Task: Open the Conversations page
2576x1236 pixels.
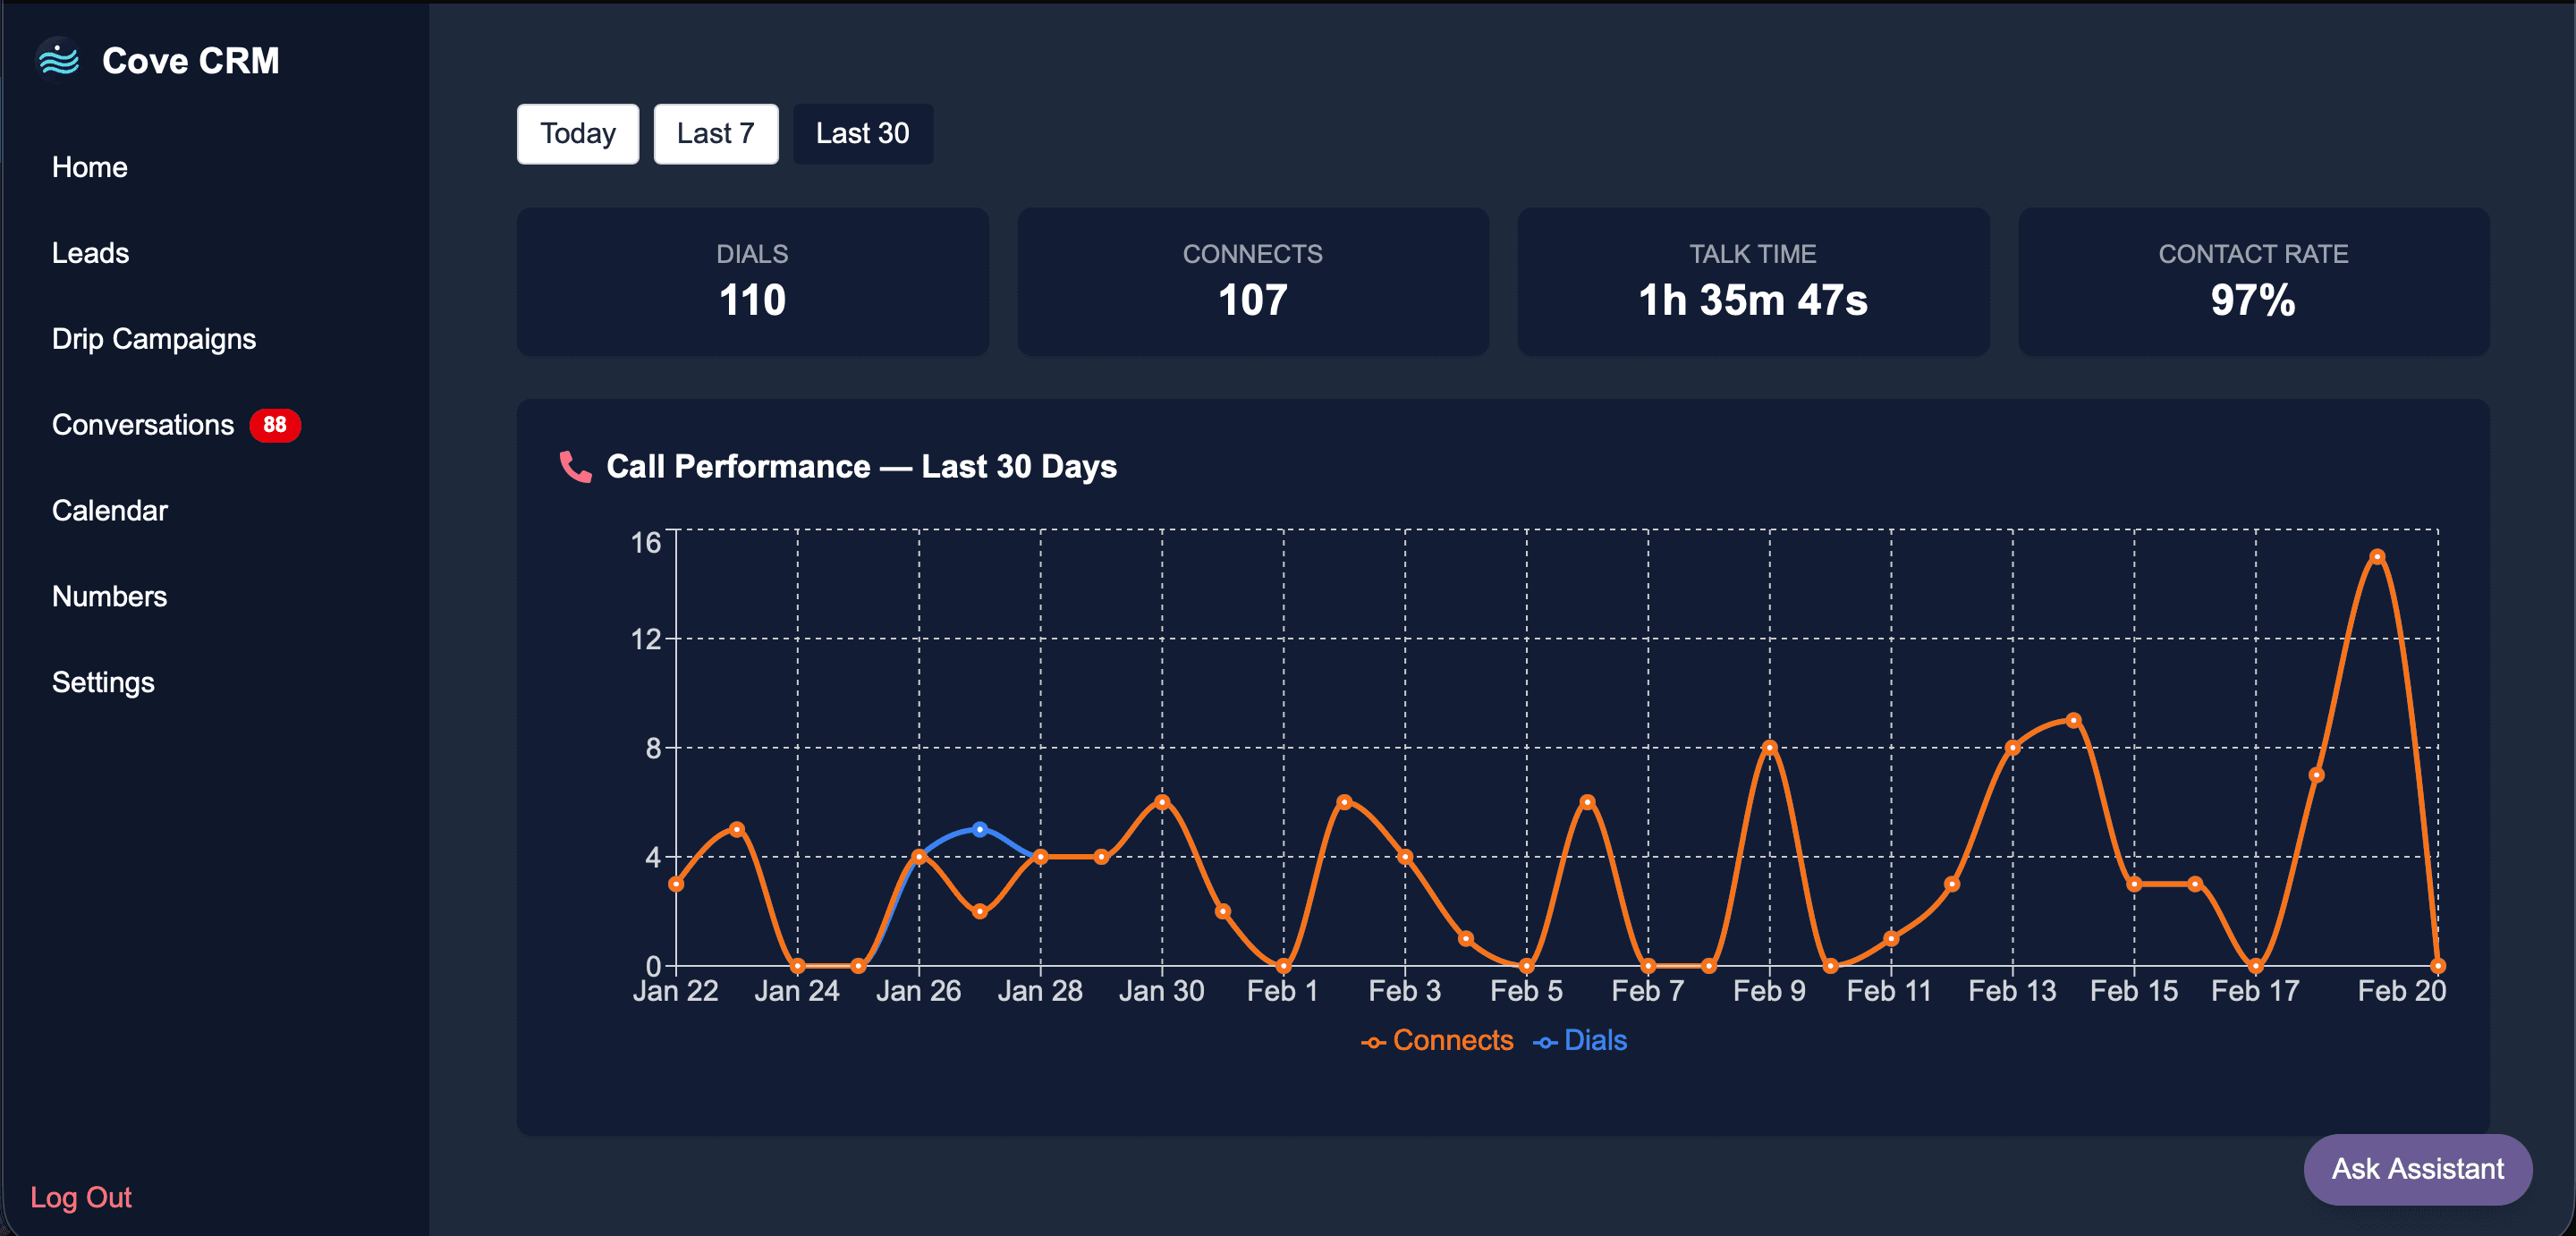Action: [x=145, y=424]
